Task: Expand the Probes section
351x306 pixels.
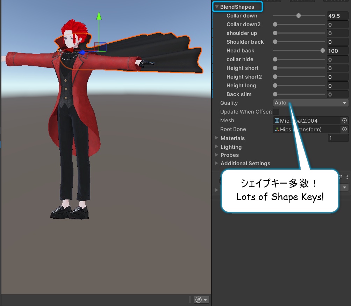Action: point(216,155)
